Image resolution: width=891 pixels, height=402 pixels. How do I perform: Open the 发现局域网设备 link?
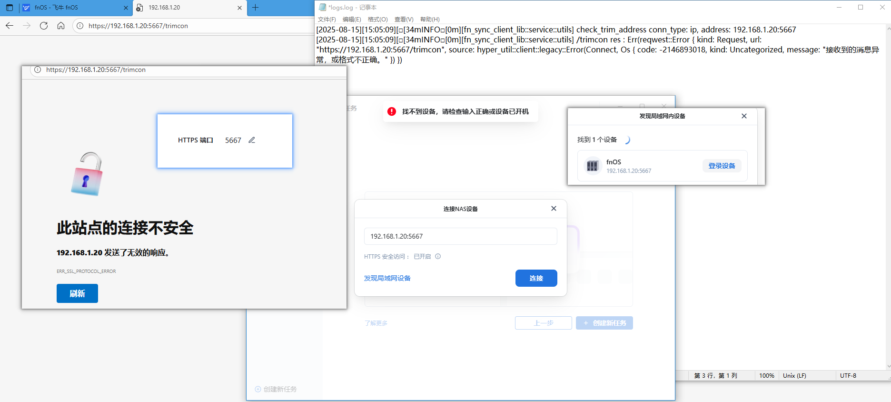(387, 278)
